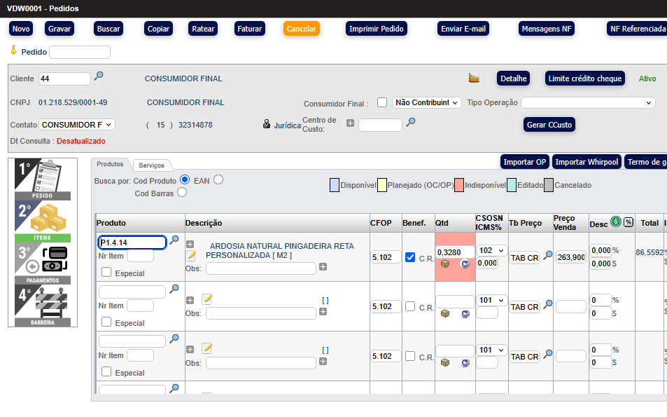
Task: Select the Produtos tab
Action: tap(110, 164)
